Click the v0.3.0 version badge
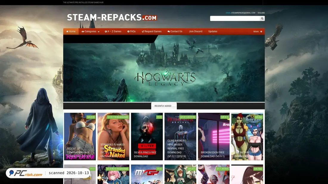 click(x=91, y=117)
